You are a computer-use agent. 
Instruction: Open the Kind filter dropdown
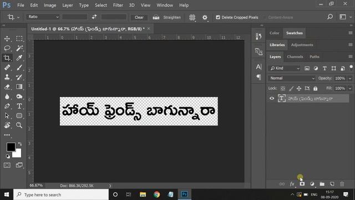(x=285, y=68)
